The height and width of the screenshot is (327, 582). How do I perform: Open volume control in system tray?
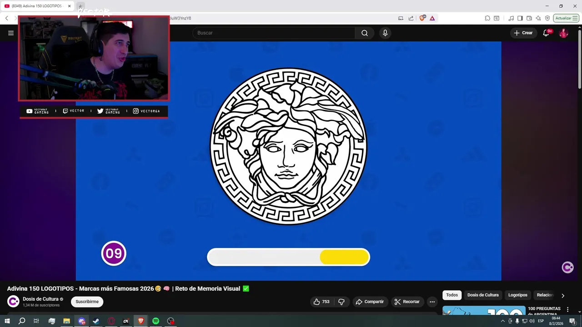(x=532, y=321)
